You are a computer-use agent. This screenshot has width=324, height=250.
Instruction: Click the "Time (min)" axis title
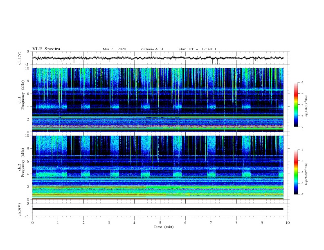click(x=164, y=227)
